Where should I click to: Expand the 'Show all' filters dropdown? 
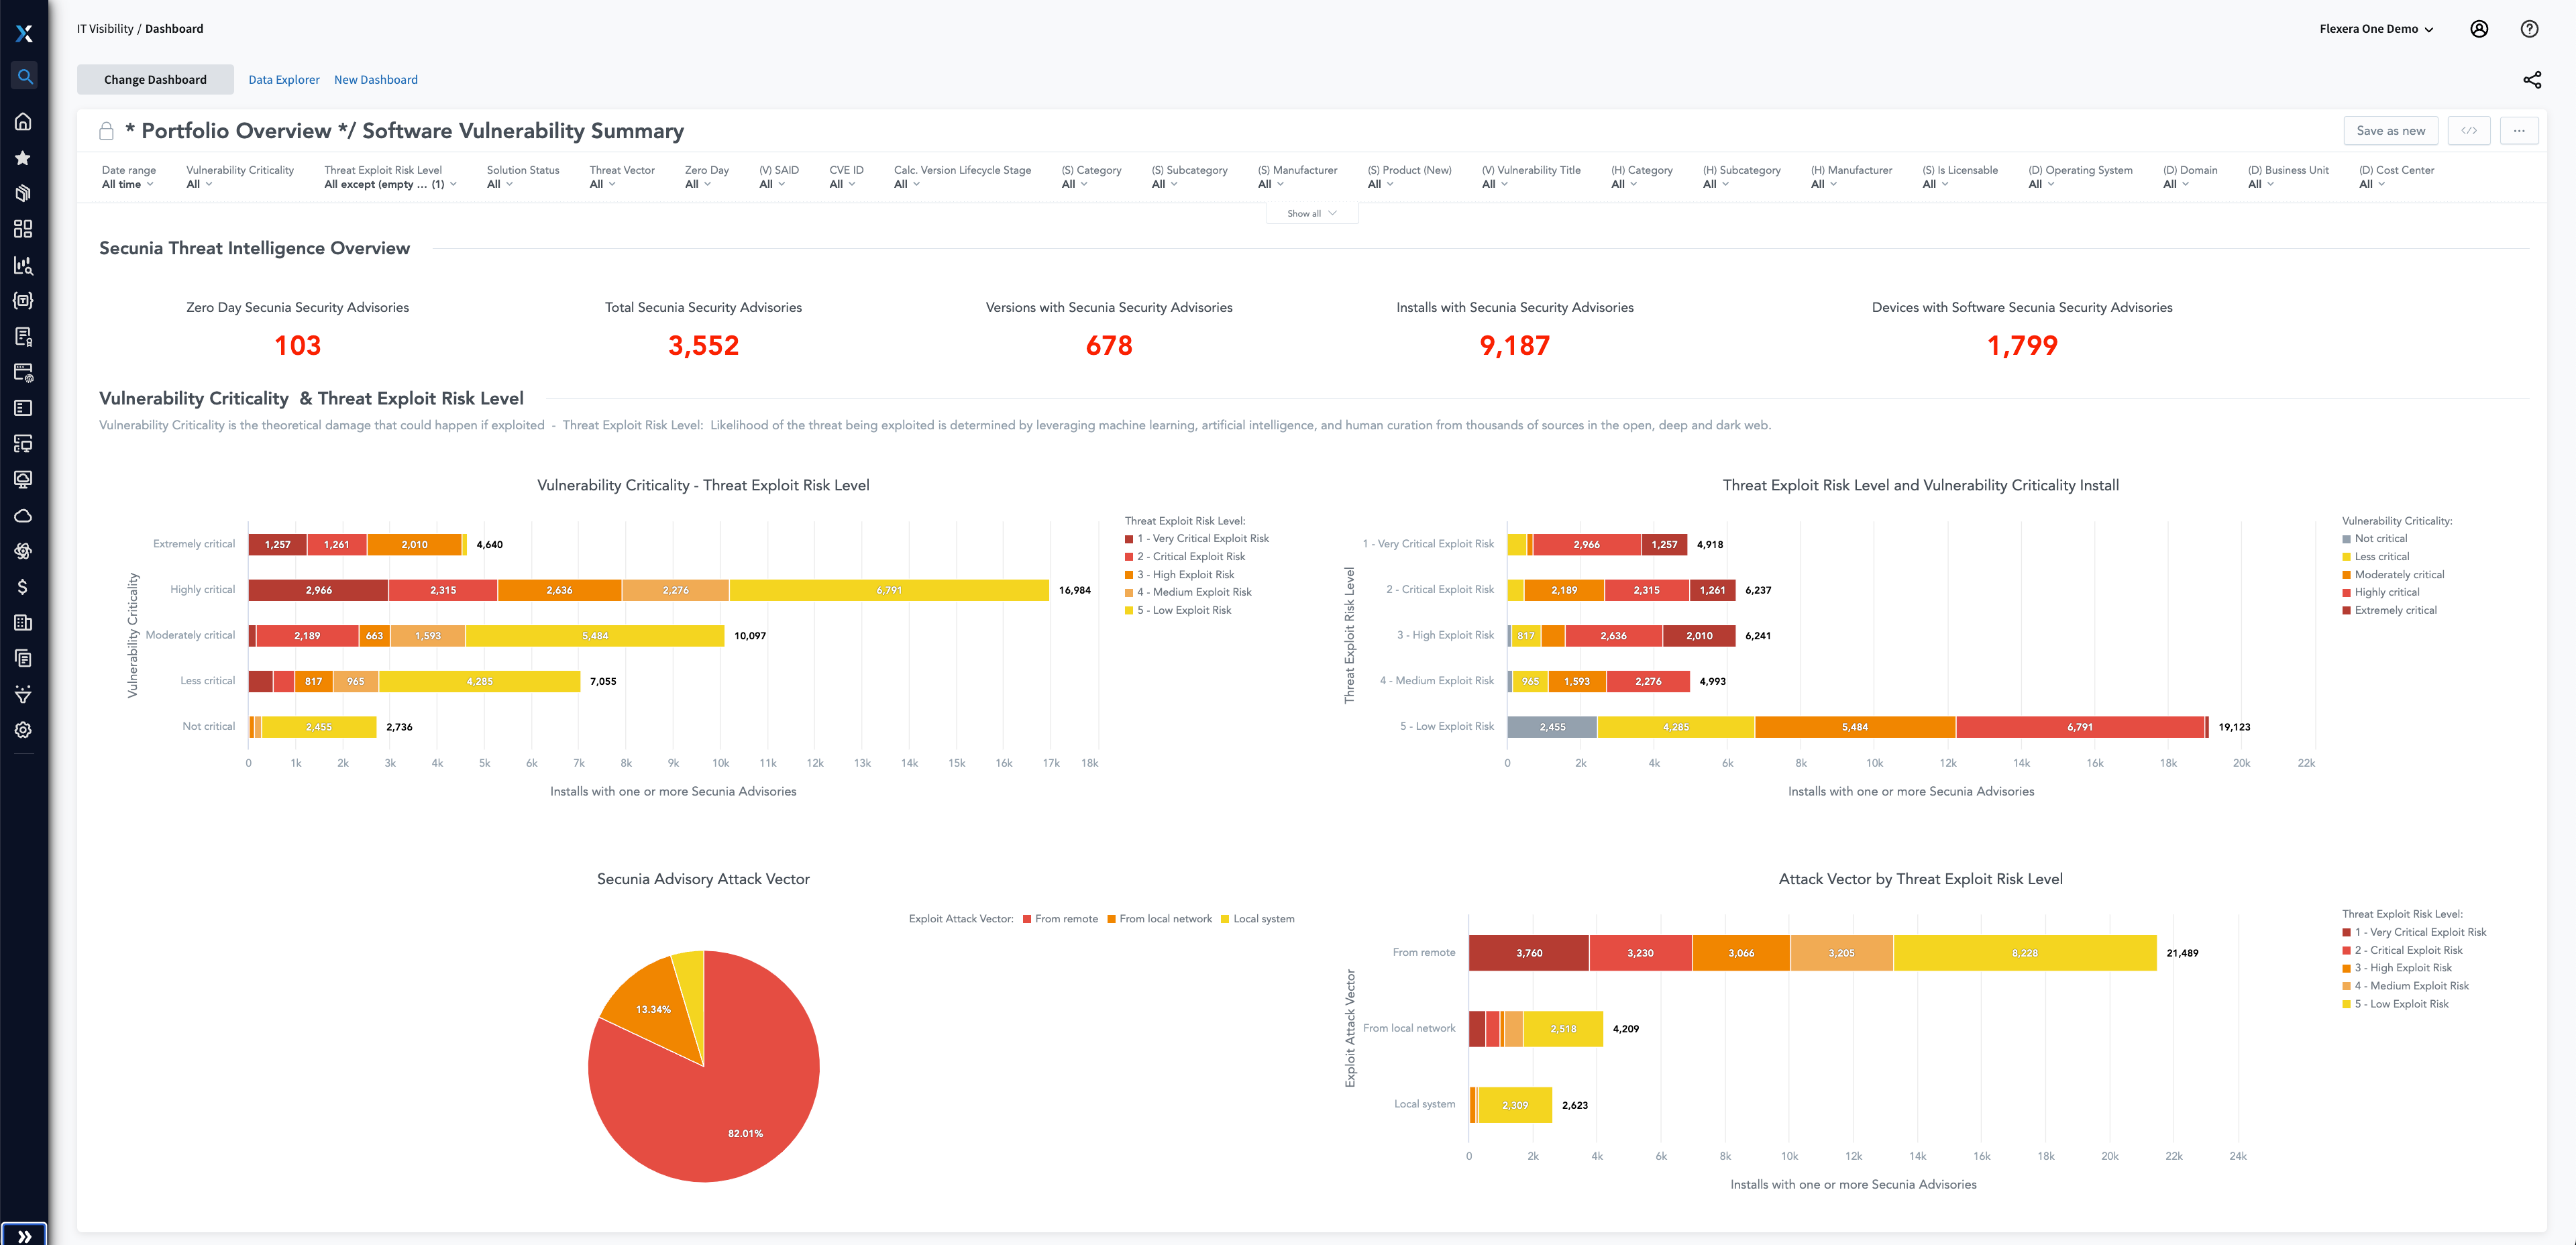point(1311,213)
